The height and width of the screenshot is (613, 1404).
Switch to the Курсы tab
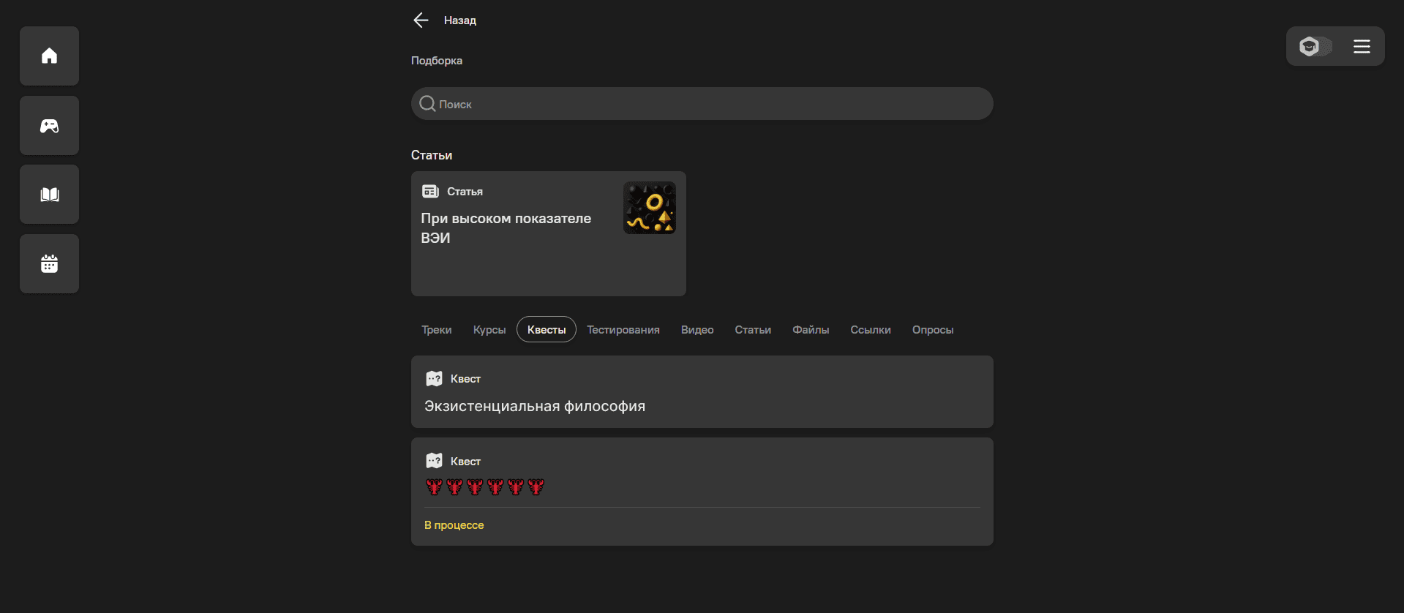coord(489,330)
